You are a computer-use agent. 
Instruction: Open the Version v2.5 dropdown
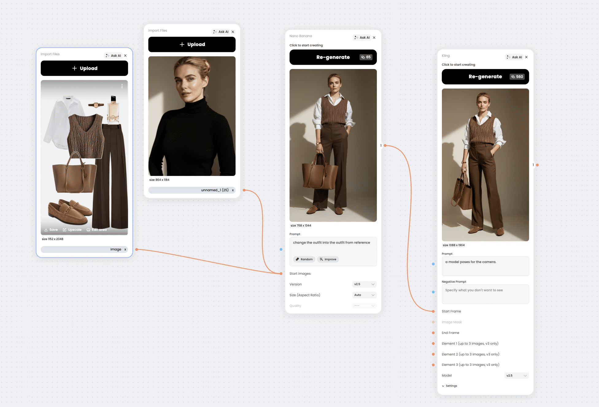(x=364, y=284)
